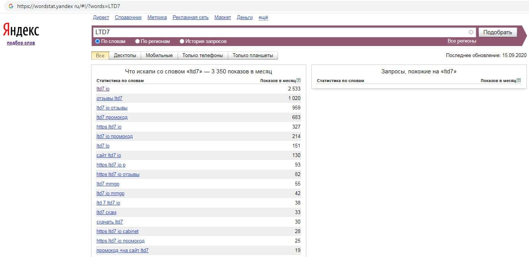This screenshot has height=257, width=529.
Task: Open the Все регионы region selector
Action: click(x=462, y=41)
